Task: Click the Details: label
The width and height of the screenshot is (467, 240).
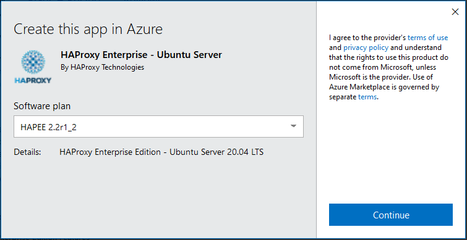Action: (27, 152)
